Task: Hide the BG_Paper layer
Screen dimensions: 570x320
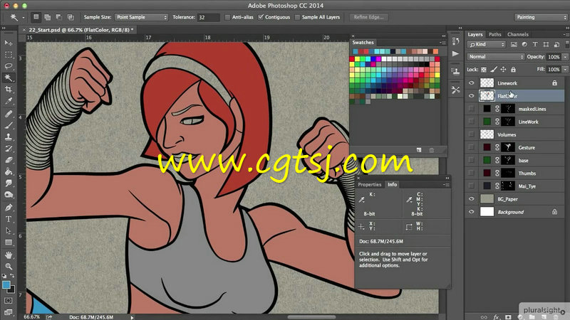Action: click(472, 199)
